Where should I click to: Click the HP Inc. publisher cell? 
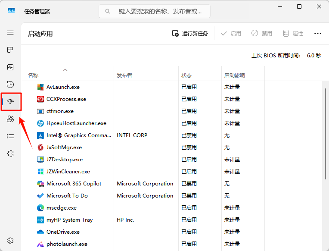[125, 220]
